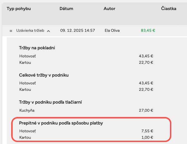Click the equals icon beside Uzávierka tržieb
The height and width of the screenshot is (144, 187).
point(11,31)
